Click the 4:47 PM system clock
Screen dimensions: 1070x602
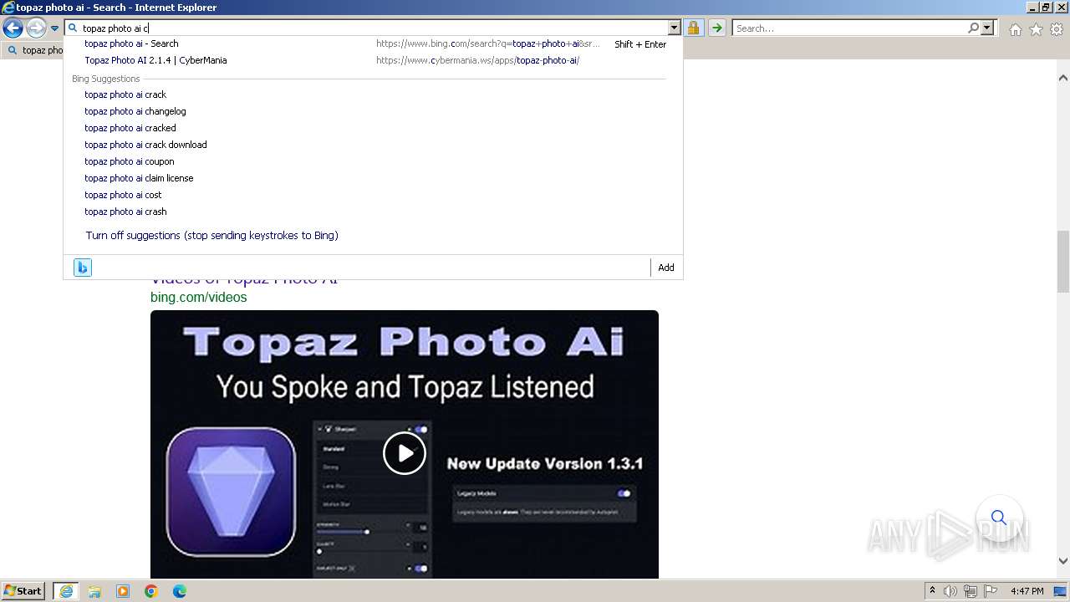pos(1027,591)
